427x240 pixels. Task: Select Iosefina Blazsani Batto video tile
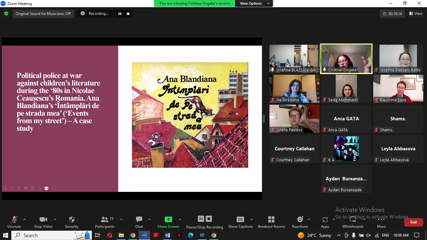pos(398,59)
